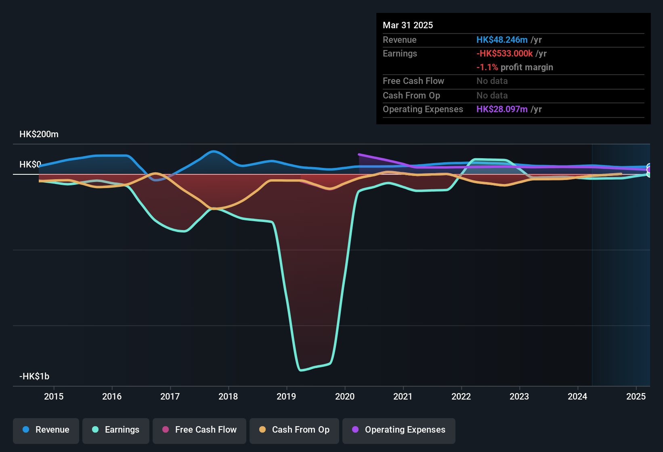The width and height of the screenshot is (663, 452).
Task: Select the 2021 x-axis label
Action: point(403,396)
